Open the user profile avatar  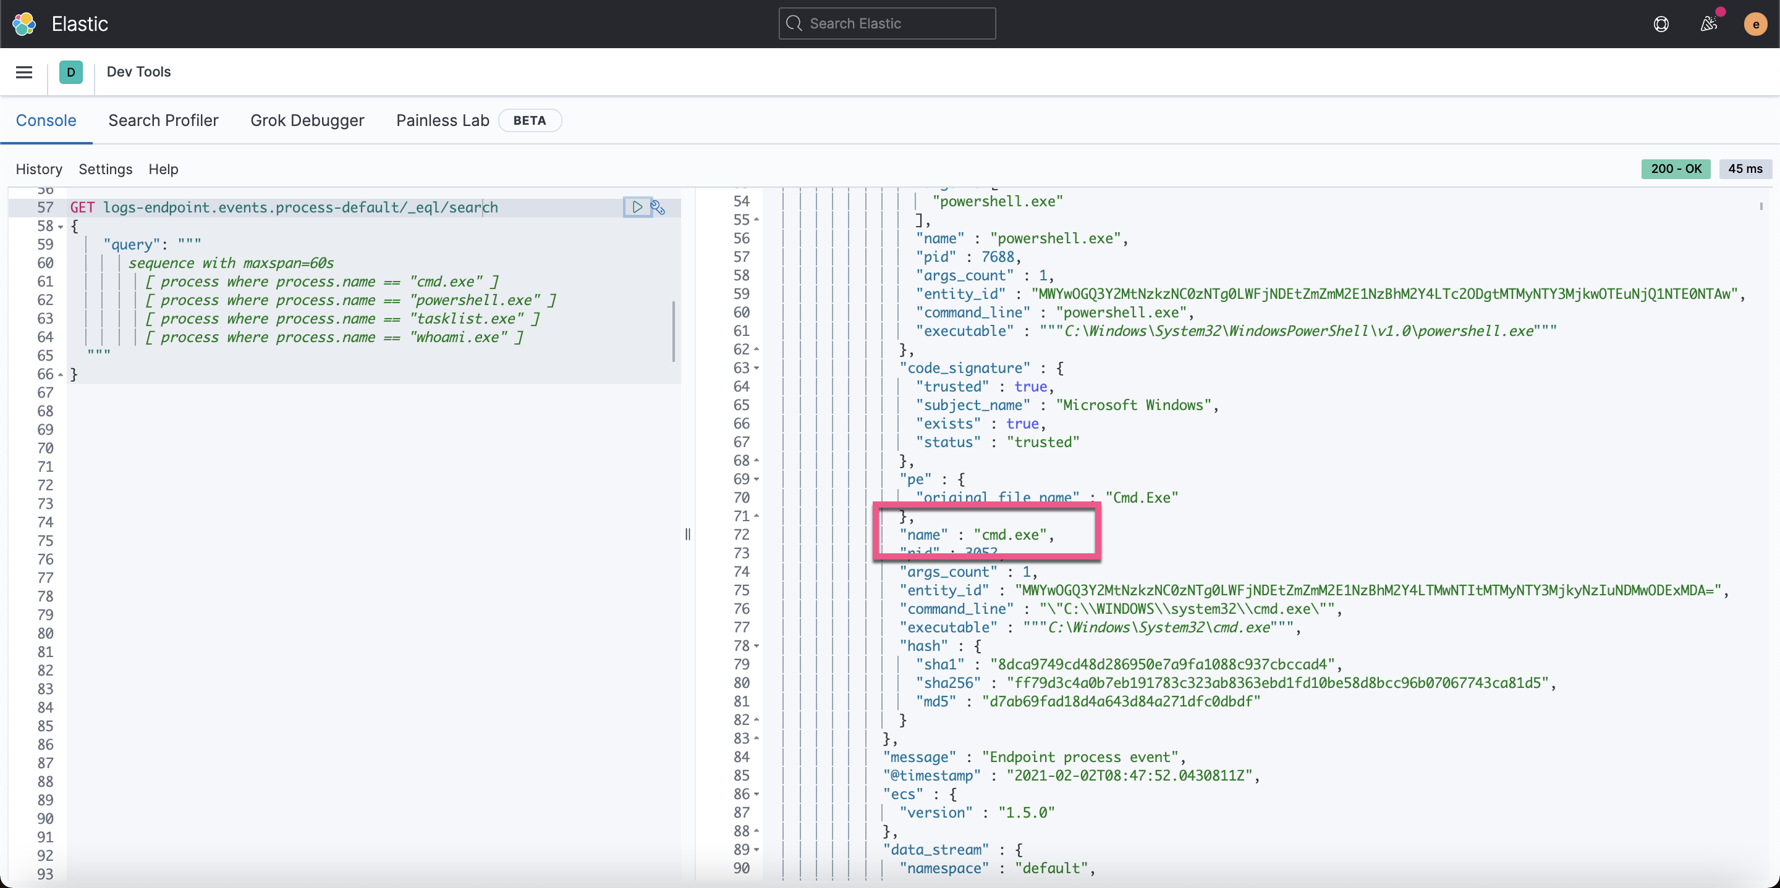[x=1755, y=23]
